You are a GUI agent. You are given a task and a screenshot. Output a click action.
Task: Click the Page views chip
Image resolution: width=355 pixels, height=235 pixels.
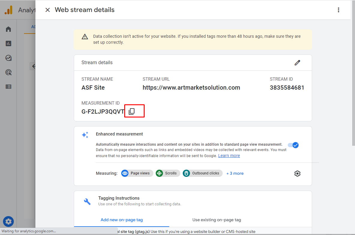tap(137, 173)
